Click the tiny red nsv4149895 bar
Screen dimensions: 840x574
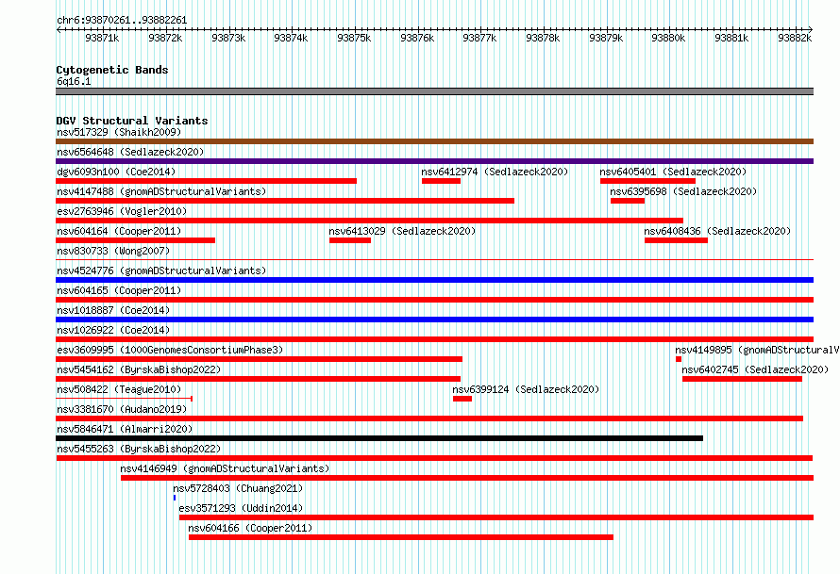679,359
